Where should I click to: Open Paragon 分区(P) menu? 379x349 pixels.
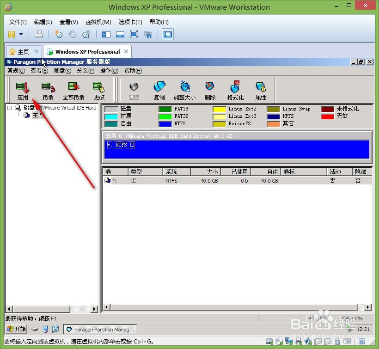(86, 71)
